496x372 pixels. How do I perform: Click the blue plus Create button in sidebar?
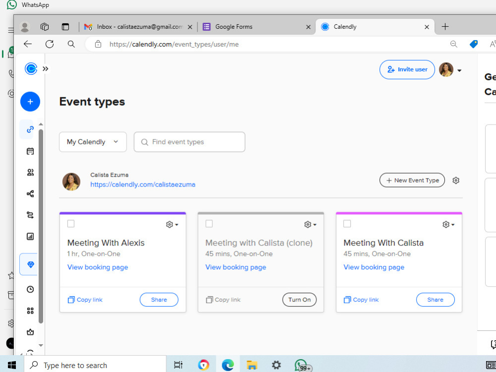pyautogui.click(x=30, y=102)
